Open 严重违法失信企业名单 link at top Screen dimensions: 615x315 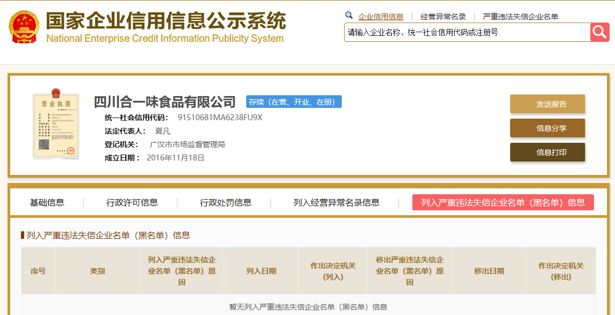(520, 17)
